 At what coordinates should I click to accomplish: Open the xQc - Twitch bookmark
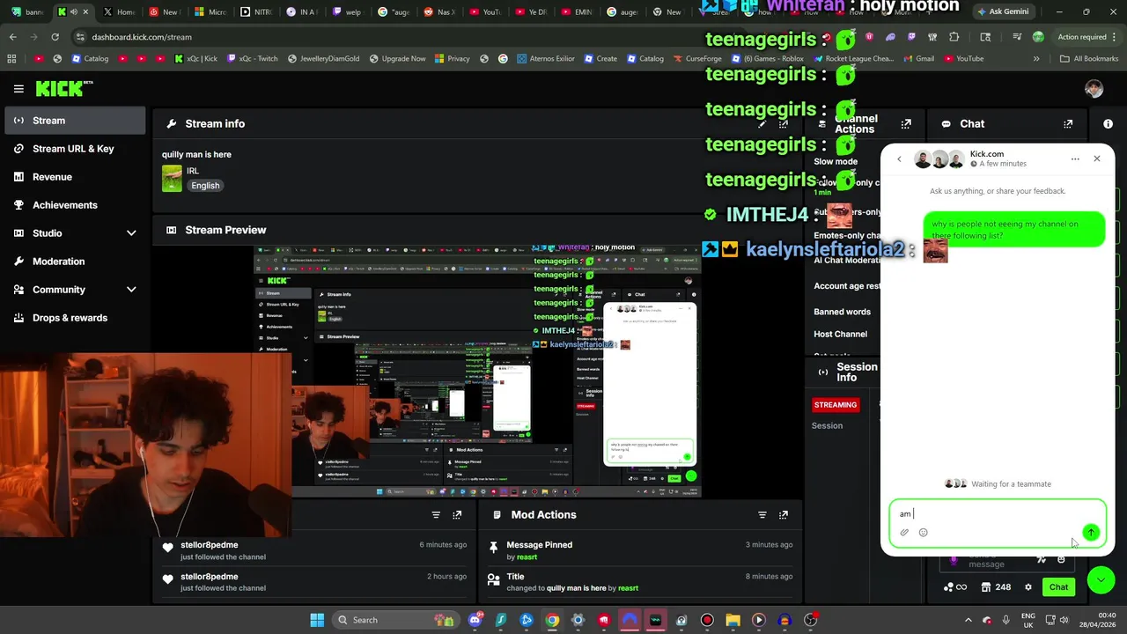[252, 59]
